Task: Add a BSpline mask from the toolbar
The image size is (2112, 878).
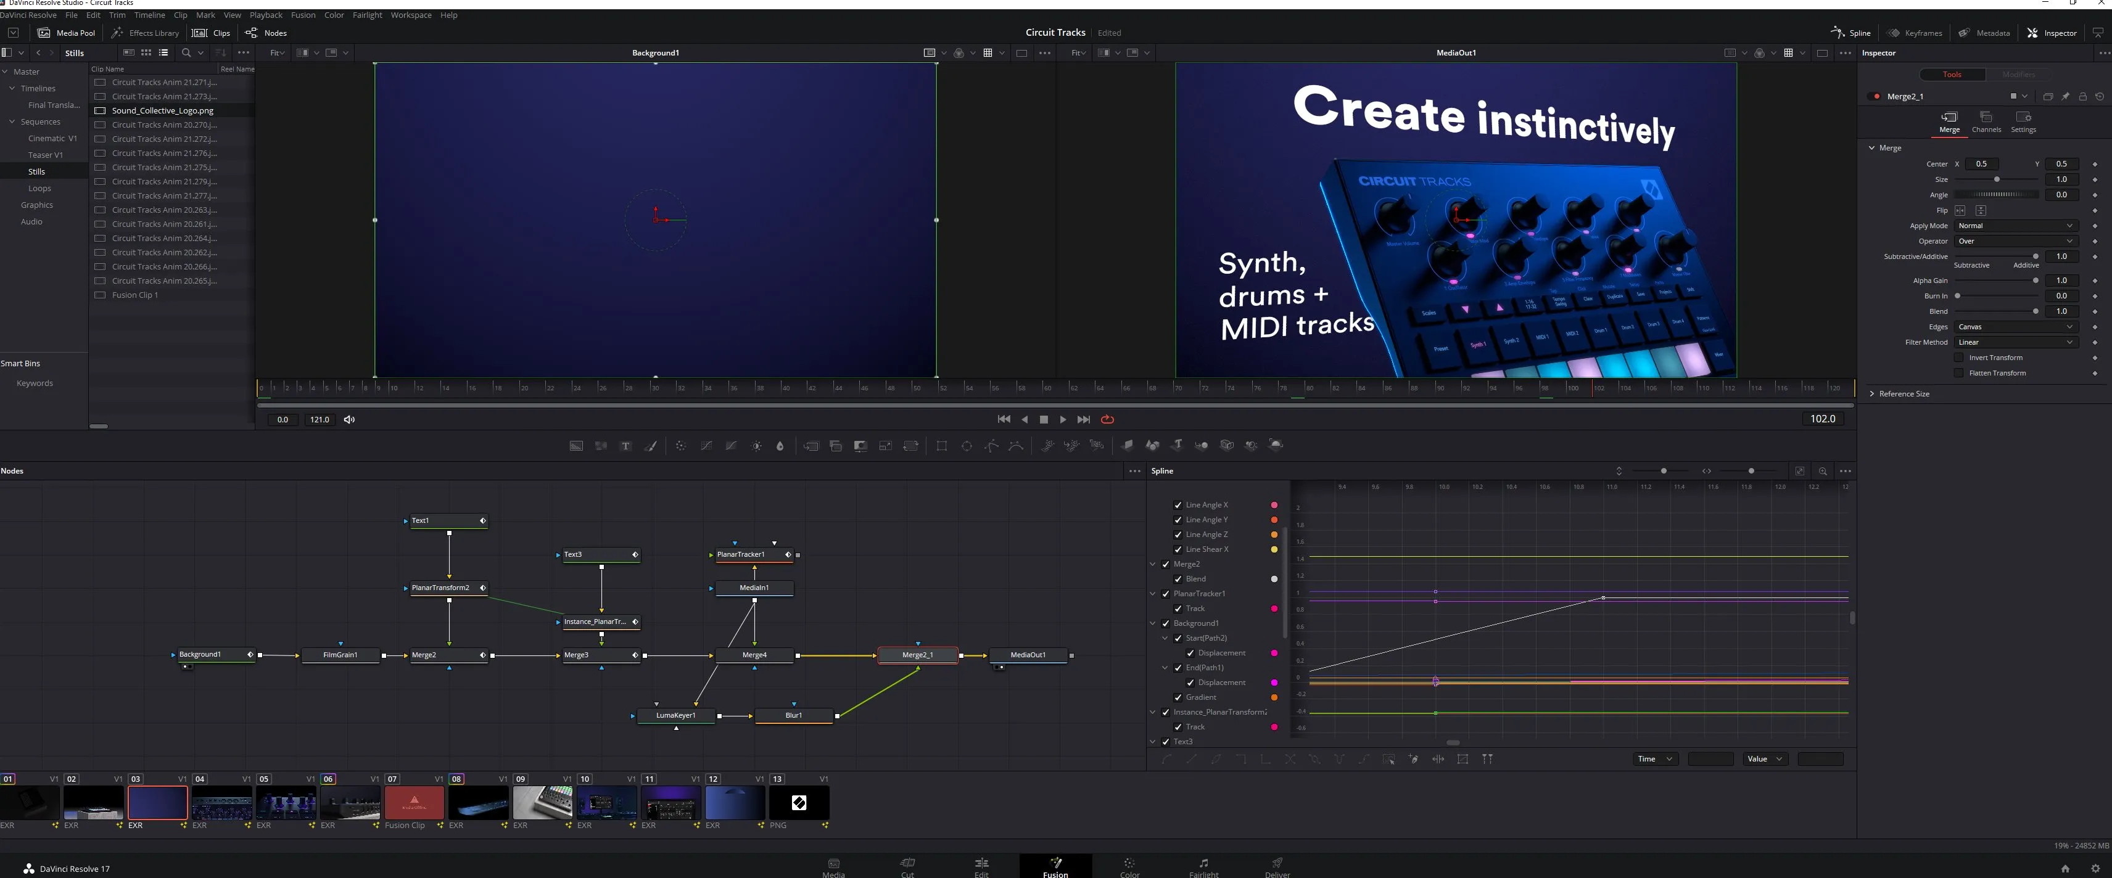Action: (x=1016, y=445)
